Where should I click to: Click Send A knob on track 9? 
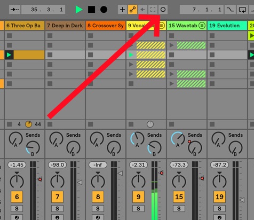pos(137,138)
